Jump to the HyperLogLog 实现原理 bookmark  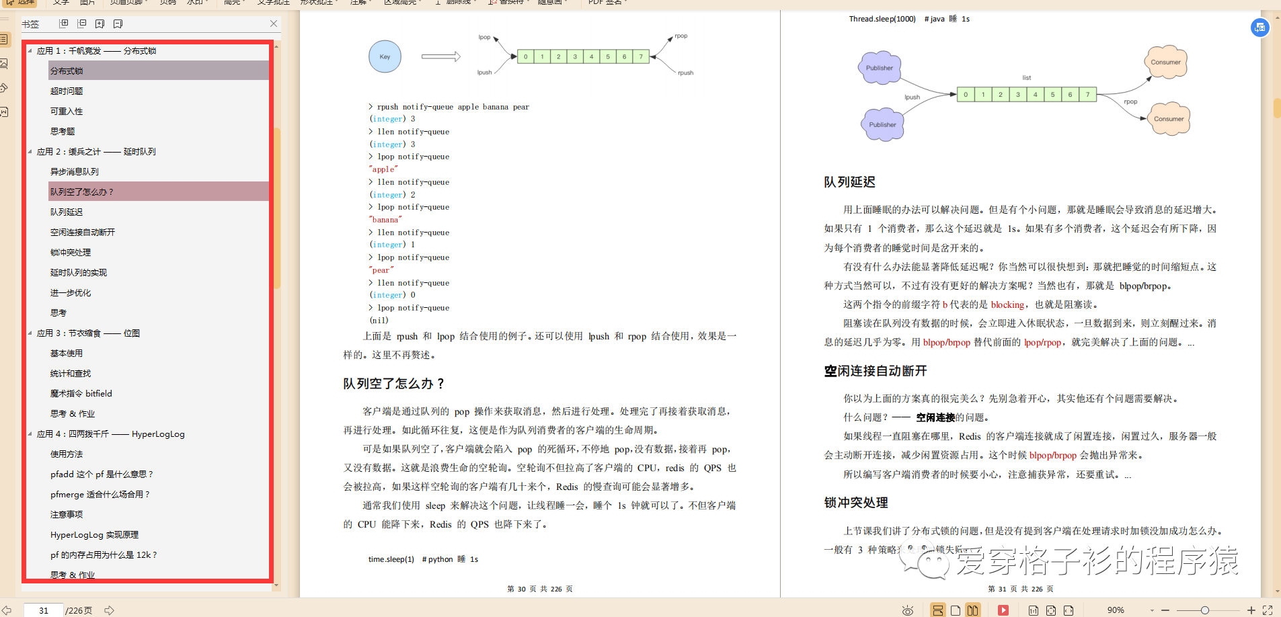pos(95,534)
